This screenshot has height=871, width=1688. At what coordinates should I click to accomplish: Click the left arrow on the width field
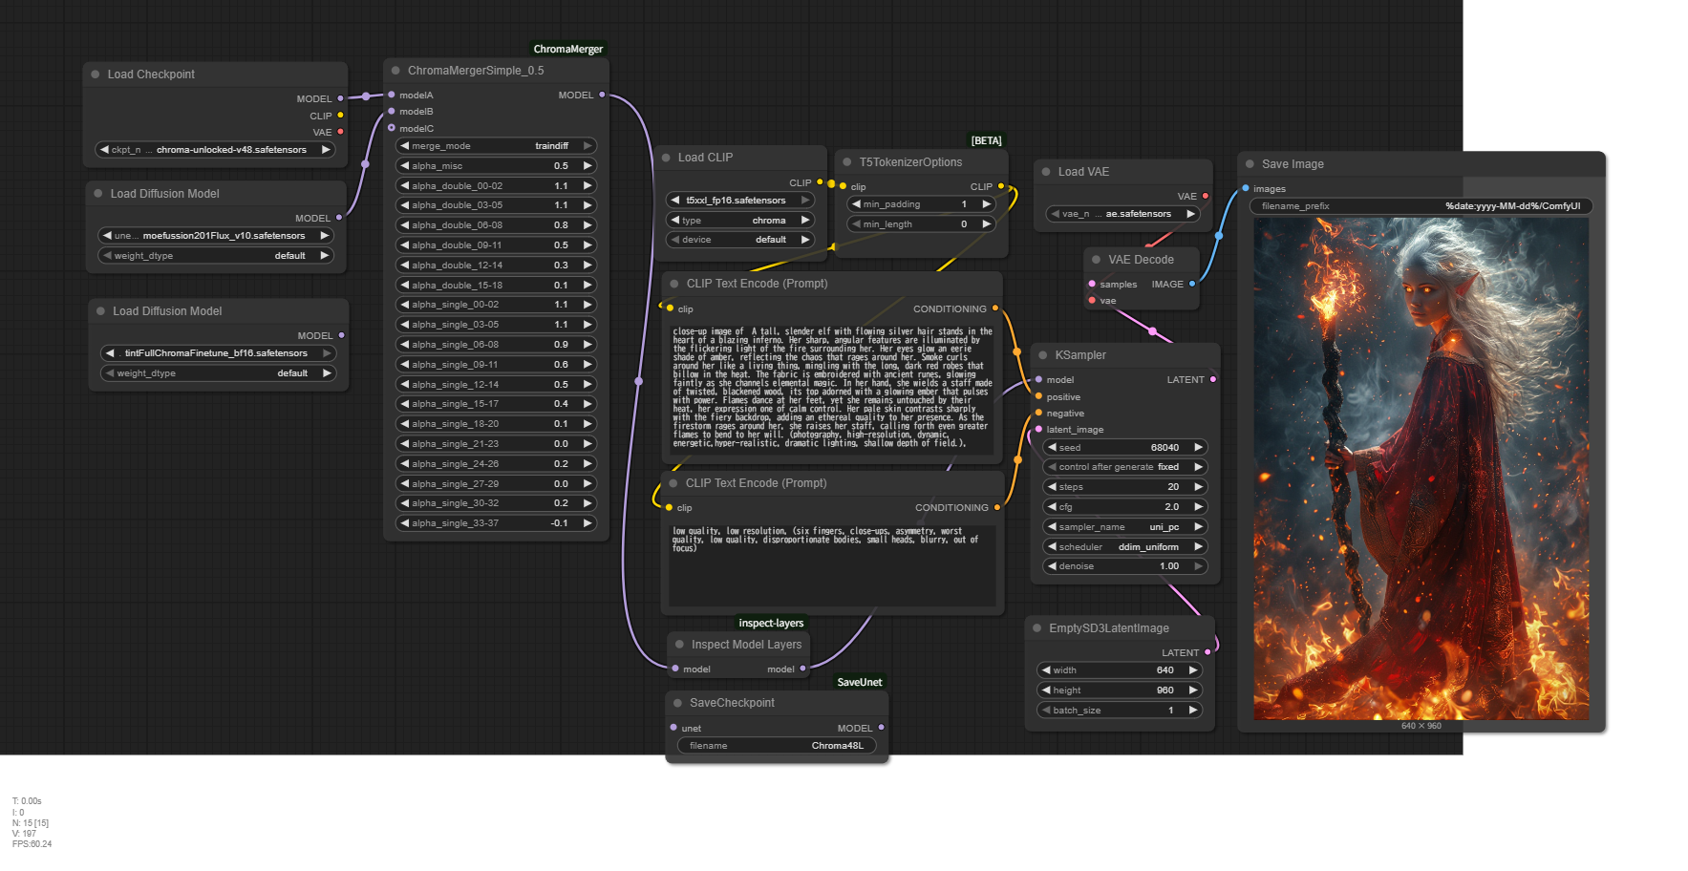[x=1046, y=670]
